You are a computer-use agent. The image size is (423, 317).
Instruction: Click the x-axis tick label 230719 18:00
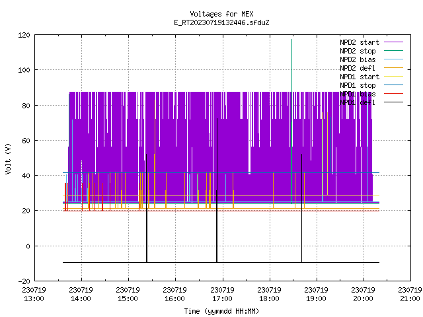coord(269,295)
